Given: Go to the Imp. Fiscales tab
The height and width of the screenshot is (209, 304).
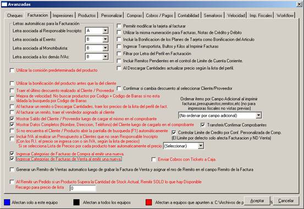Looking at the screenshot, I should click(261, 15).
